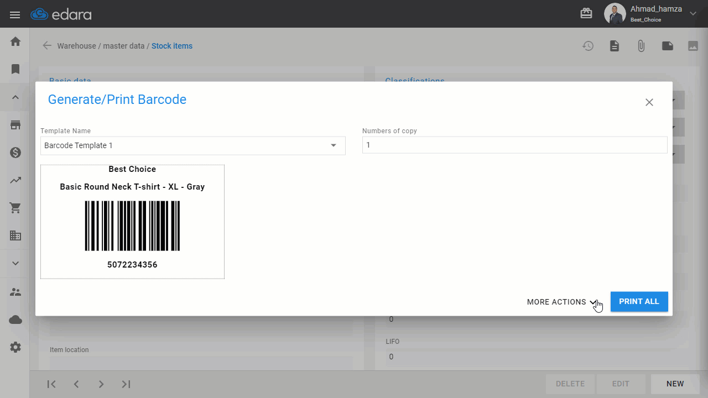Viewport: 708px width, 398px height.
Task: Open the building icon in sidebar
Action: point(15,235)
